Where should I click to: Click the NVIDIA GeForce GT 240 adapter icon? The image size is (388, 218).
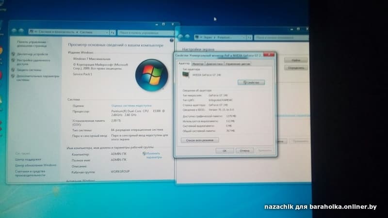point(186,75)
